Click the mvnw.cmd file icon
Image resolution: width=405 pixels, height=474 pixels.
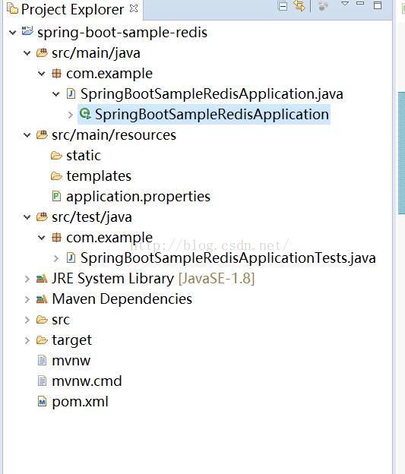tap(42, 381)
